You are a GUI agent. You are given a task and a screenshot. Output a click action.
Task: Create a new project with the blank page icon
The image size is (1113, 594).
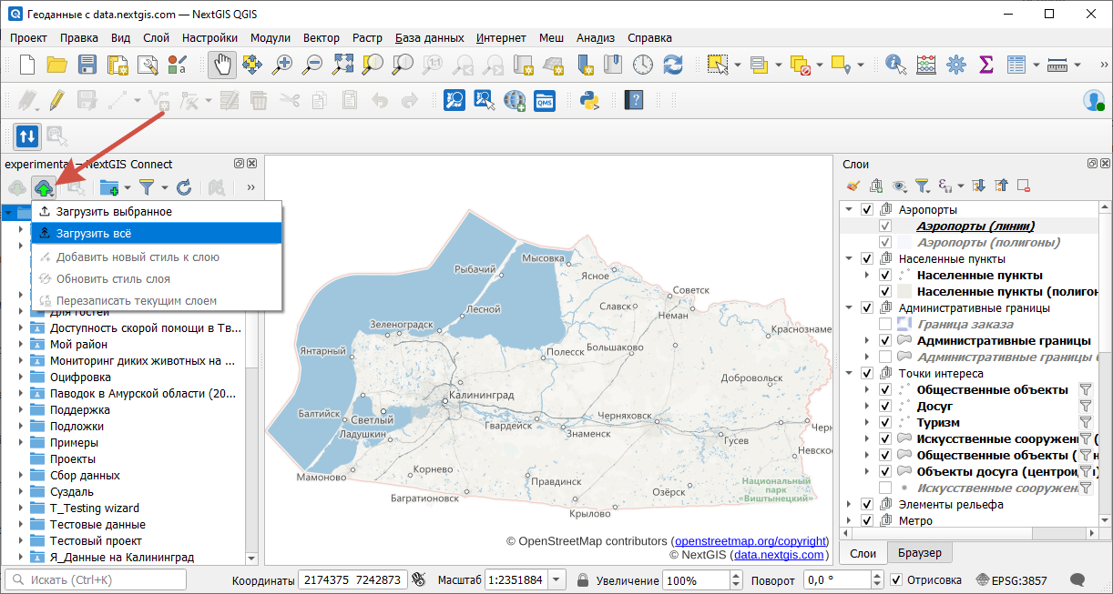[x=27, y=65]
